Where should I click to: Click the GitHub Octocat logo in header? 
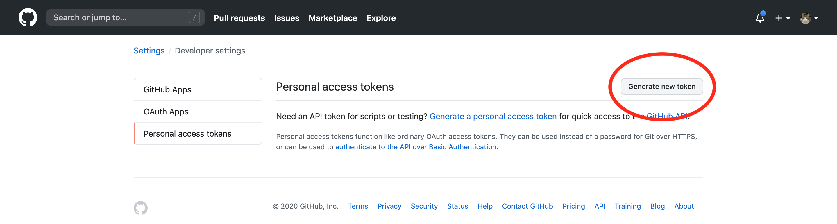pyautogui.click(x=28, y=17)
